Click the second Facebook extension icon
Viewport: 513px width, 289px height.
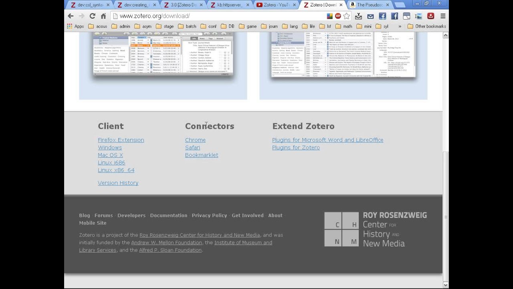point(394,16)
